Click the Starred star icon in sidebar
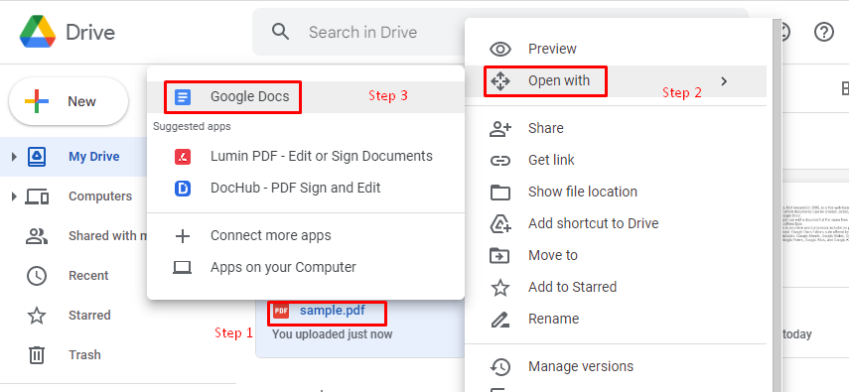 click(37, 316)
